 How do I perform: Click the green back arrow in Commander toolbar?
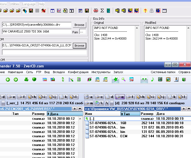pos(8,79)
